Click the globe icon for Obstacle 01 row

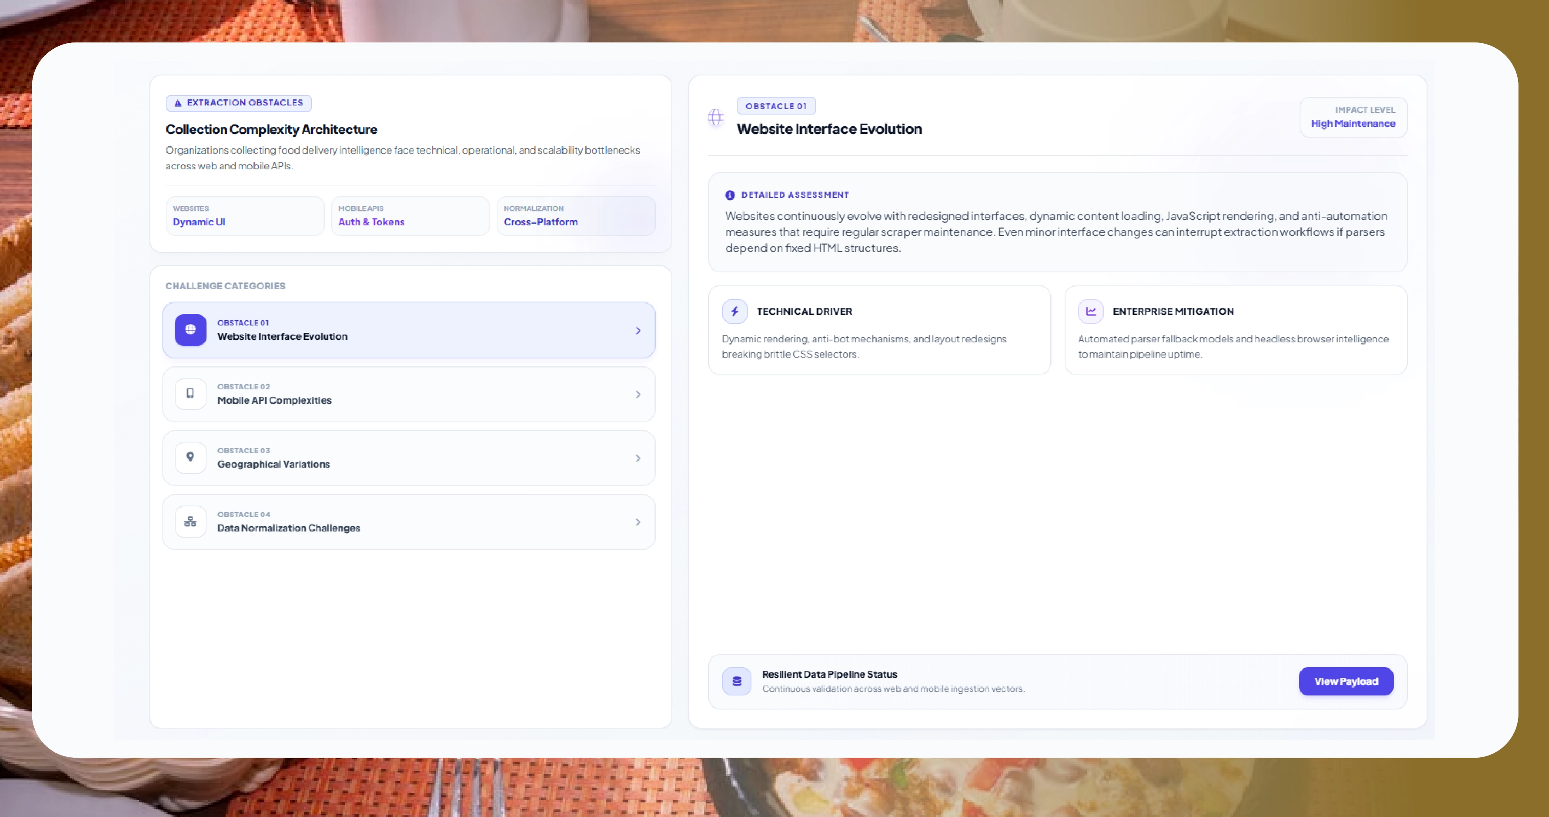click(190, 330)
